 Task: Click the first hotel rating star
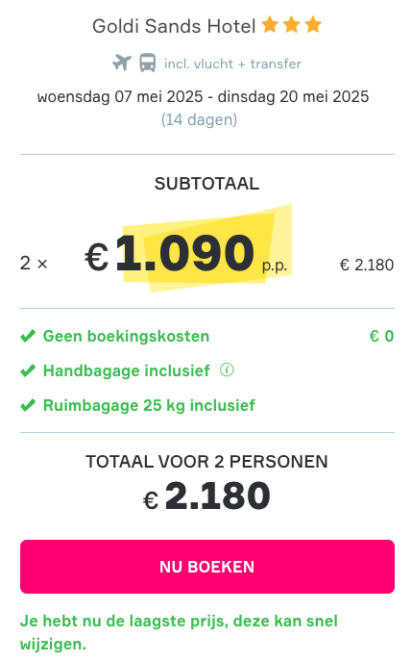270,25
